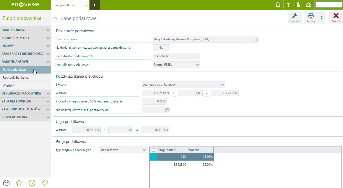Toggle adres zameldowania Nie checkbox
This screenshot has width=343, height=188.
click(x=155, y=48)
